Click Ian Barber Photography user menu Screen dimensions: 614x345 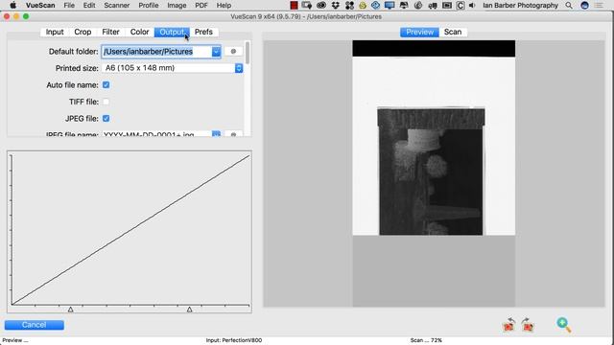click(x=520, y=6)
